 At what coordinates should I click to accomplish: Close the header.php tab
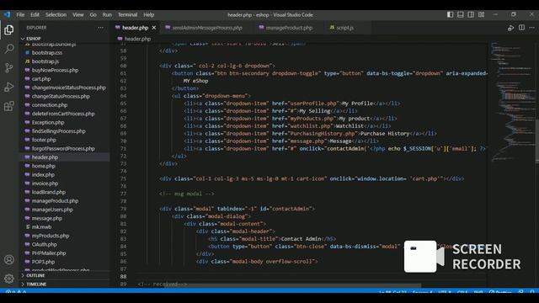click(x=154, y=28)
